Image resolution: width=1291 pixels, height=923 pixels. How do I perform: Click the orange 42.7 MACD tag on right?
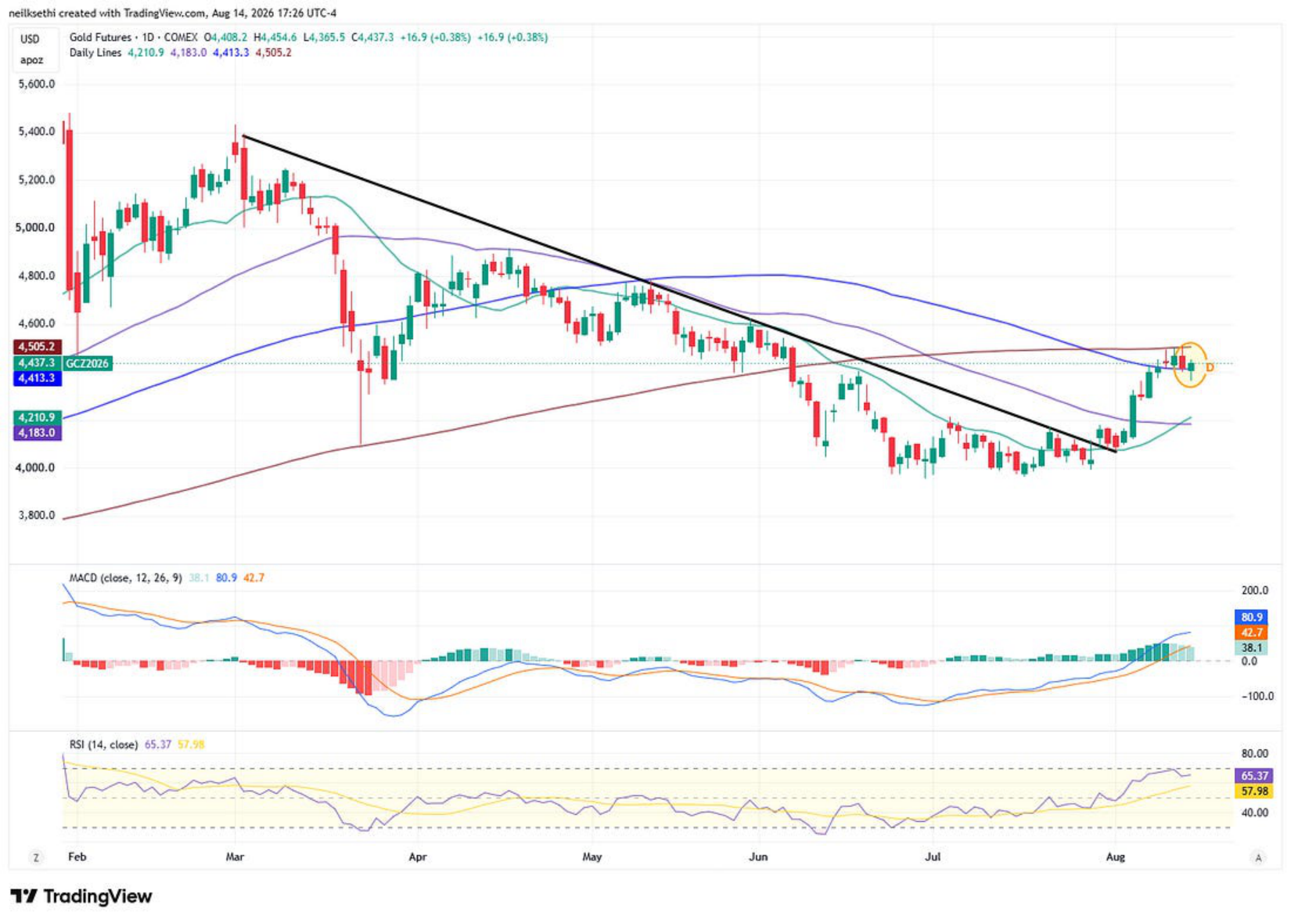pyautogui.click(x=1251, y=633)
